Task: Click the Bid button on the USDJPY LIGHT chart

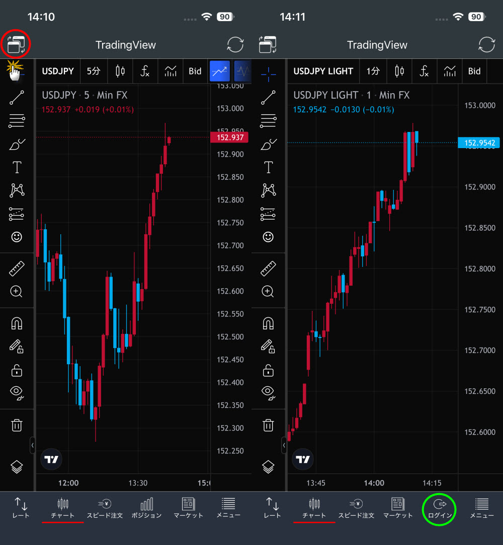Action: pos(474,71)
